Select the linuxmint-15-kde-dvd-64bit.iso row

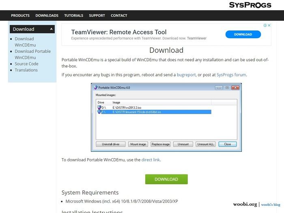pos(154,112)
